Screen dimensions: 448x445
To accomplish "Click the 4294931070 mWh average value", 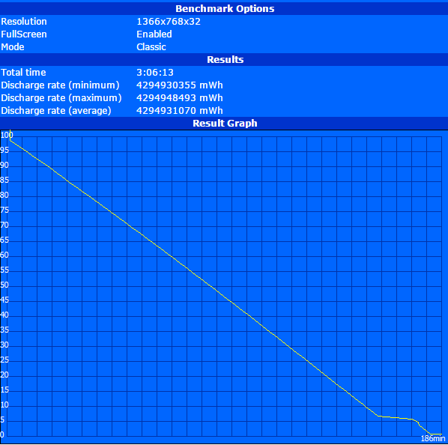I will pyautogui.click(x=180, y=111).
